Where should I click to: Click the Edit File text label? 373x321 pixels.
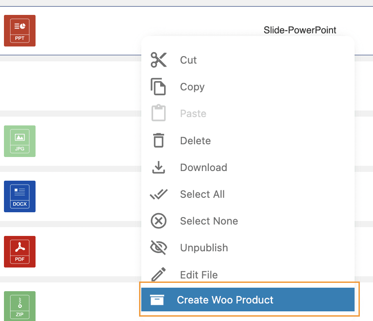(199, 275)
